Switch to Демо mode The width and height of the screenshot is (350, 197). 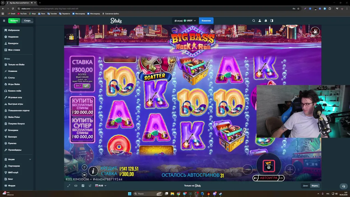(x=305, y=186)
